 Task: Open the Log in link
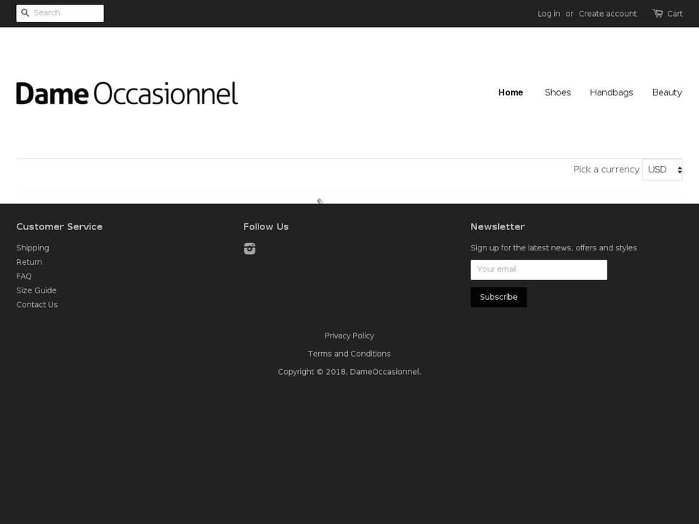548,13
